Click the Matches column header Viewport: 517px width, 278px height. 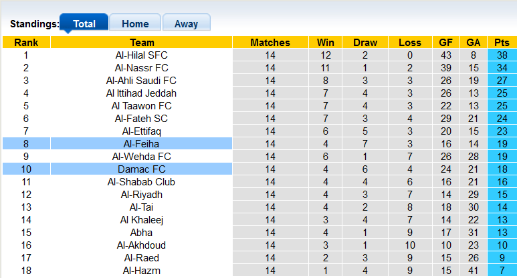pos(270,43)
